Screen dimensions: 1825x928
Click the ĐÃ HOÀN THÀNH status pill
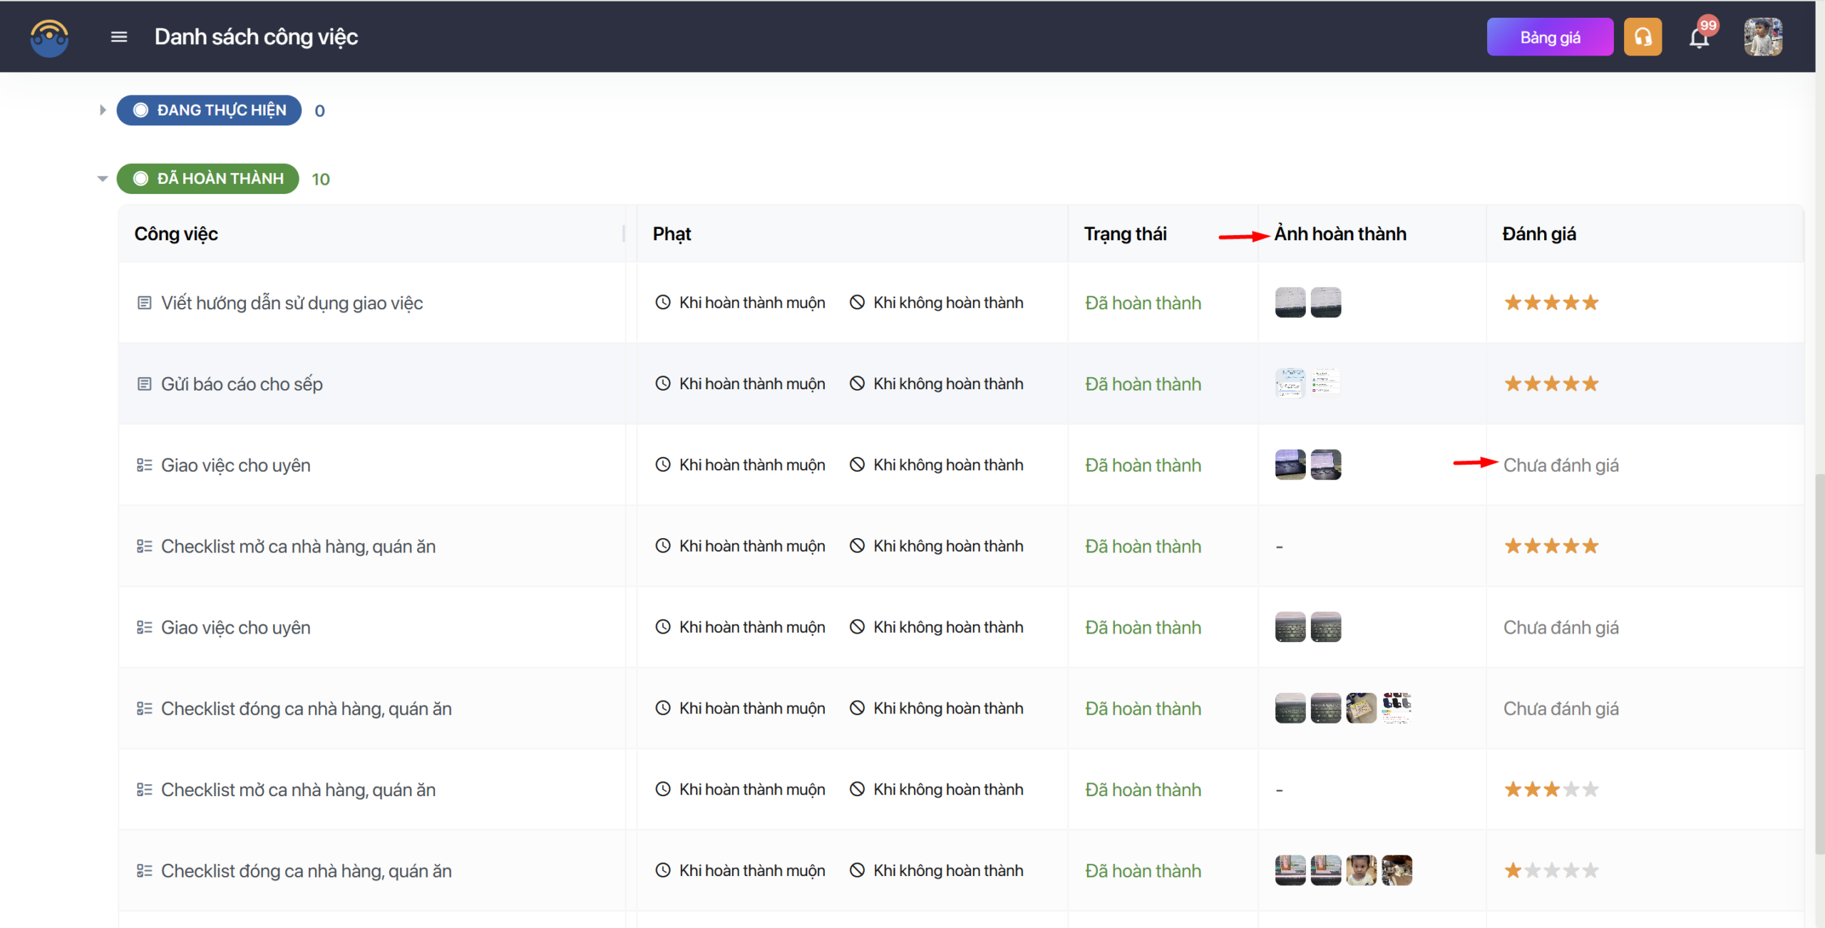[208, 179]
